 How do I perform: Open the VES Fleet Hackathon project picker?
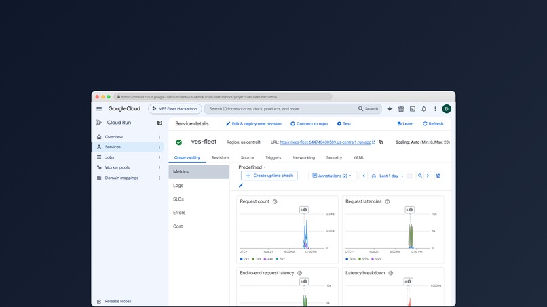click(x=175, y=109)
